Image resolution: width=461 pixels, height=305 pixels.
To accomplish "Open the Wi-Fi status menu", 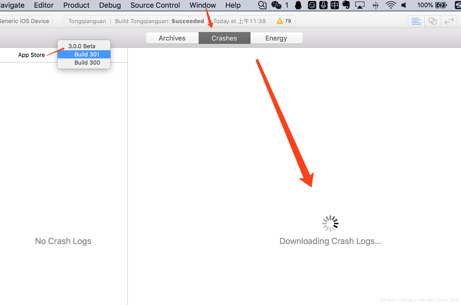I will click(391, 5).
